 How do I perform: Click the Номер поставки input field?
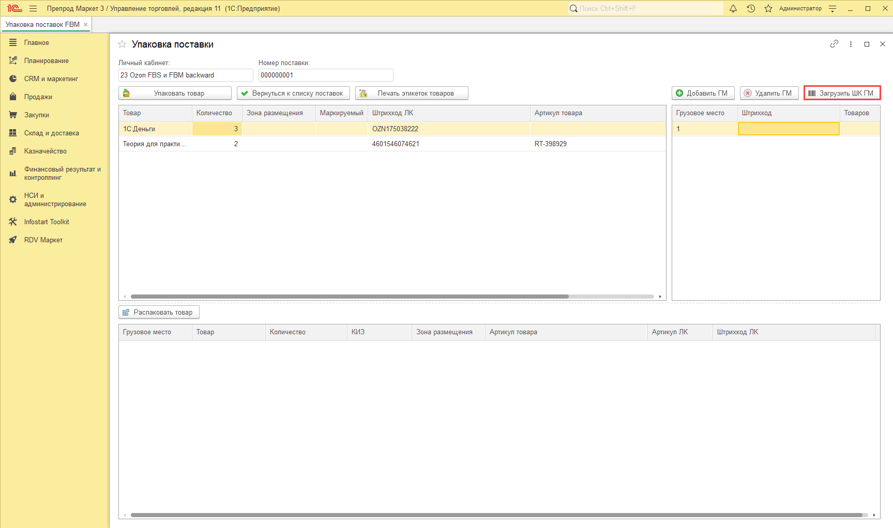click(x=325, y=75)
